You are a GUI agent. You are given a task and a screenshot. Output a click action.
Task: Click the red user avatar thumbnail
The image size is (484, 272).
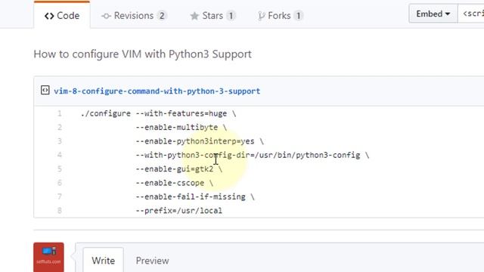pos(48,257)
